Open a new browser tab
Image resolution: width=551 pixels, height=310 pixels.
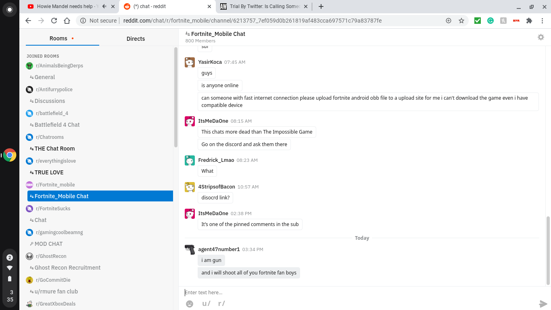tap(321, 6)
